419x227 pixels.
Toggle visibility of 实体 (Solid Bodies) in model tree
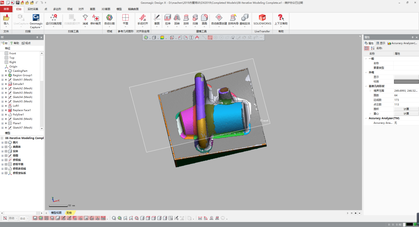point(6,151)
